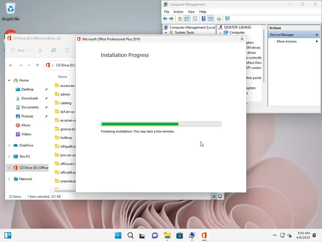Open Microsoft Store from taskbar
322x242 pixels.
pos(179,235)
